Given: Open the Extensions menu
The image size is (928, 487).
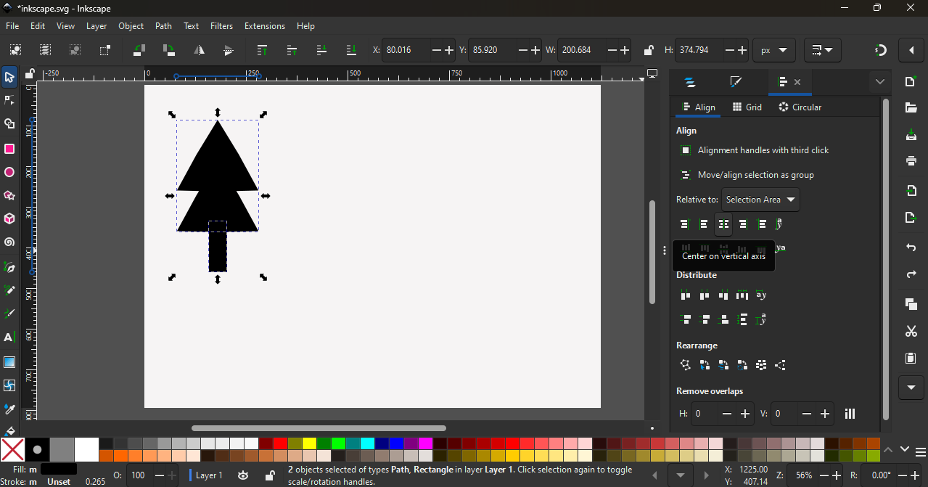Looking at the screenshot, I should click(265, 25).
